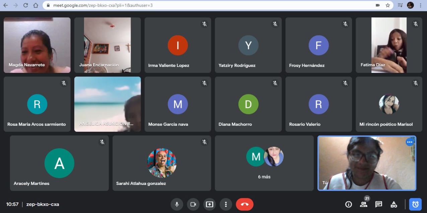
Task: Open the three-dot more options menu
Action: coord(226,204)
